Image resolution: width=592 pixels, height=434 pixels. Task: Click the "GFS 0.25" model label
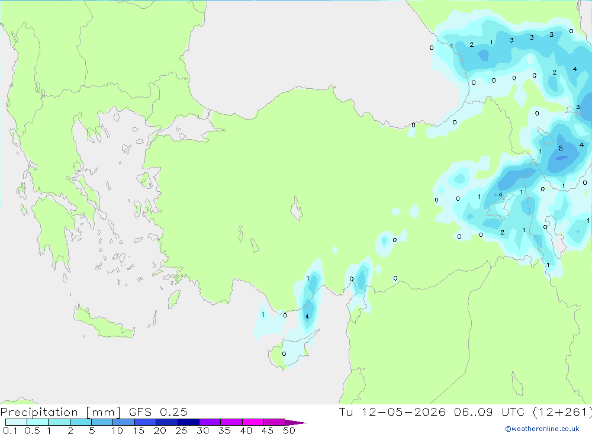[x=158, y=412]
